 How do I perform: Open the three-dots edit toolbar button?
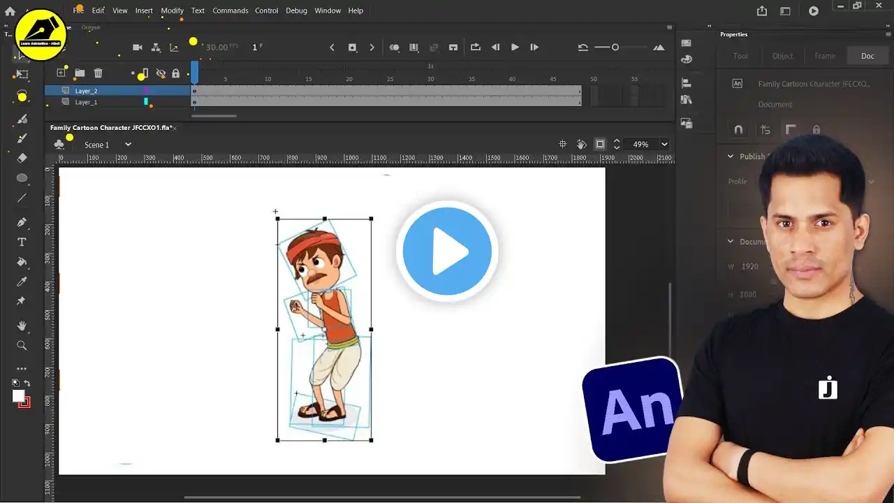tap(22, 368)
